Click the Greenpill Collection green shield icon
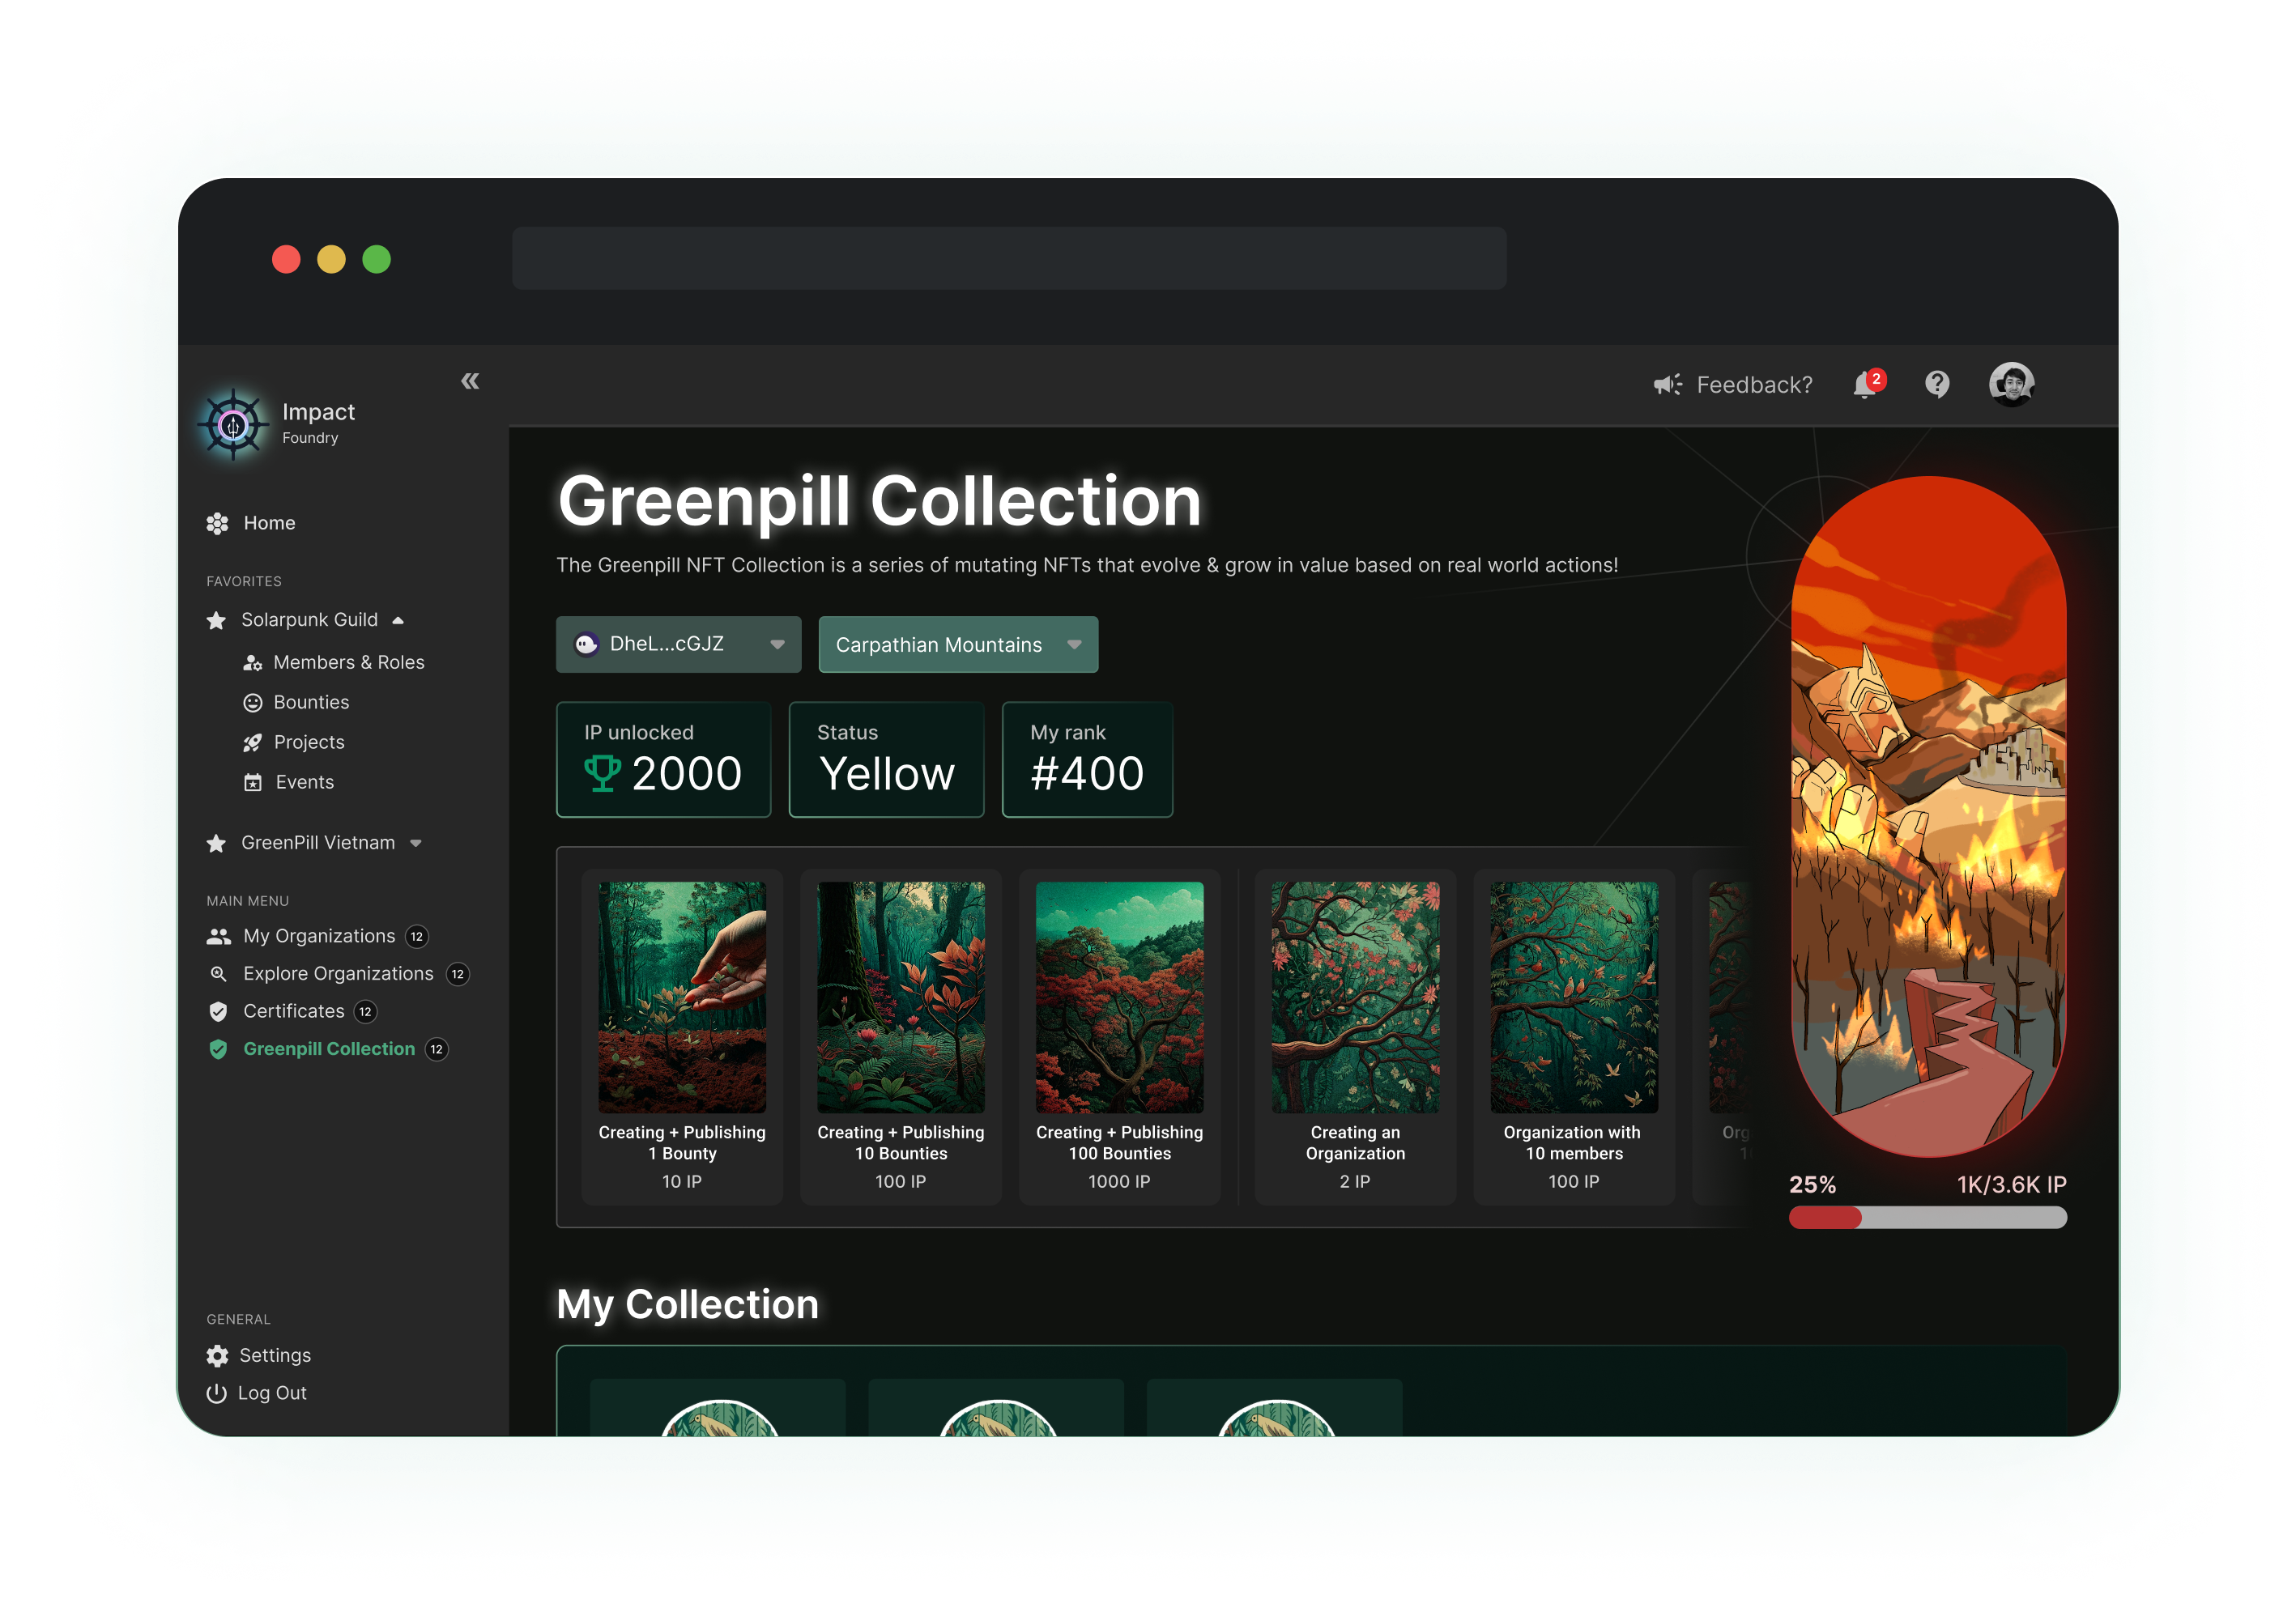This screenshot has width=2296, height=1612. click(x=218, y=1049)
